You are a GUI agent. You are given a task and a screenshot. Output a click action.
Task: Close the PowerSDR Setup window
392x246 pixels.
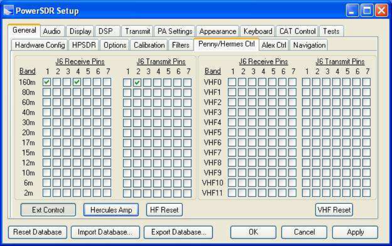click(382, 10)
